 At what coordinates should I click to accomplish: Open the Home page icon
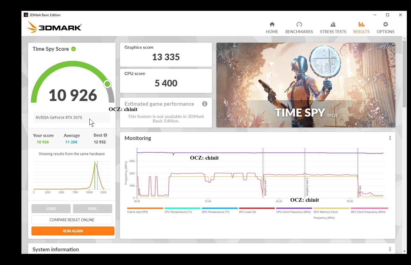[x=272, y=25]
